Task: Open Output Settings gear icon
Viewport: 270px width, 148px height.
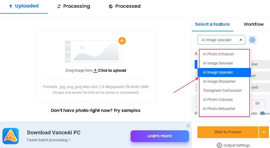Action: [x=219, y=145]
